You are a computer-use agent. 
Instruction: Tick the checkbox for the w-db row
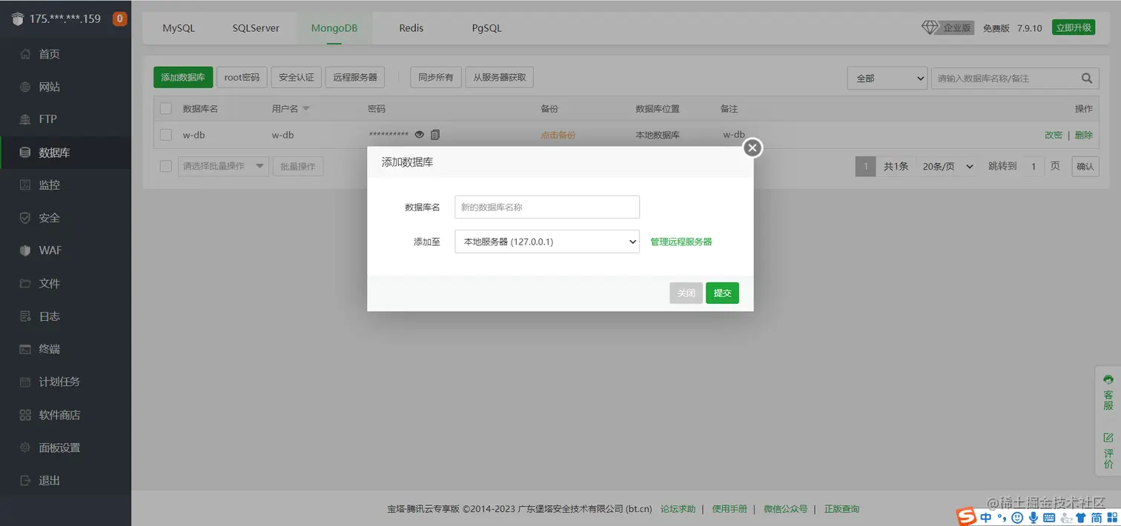coord(166,135)
